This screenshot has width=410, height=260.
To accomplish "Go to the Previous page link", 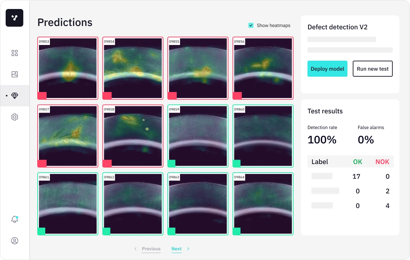I will click(x=151, y=249).
